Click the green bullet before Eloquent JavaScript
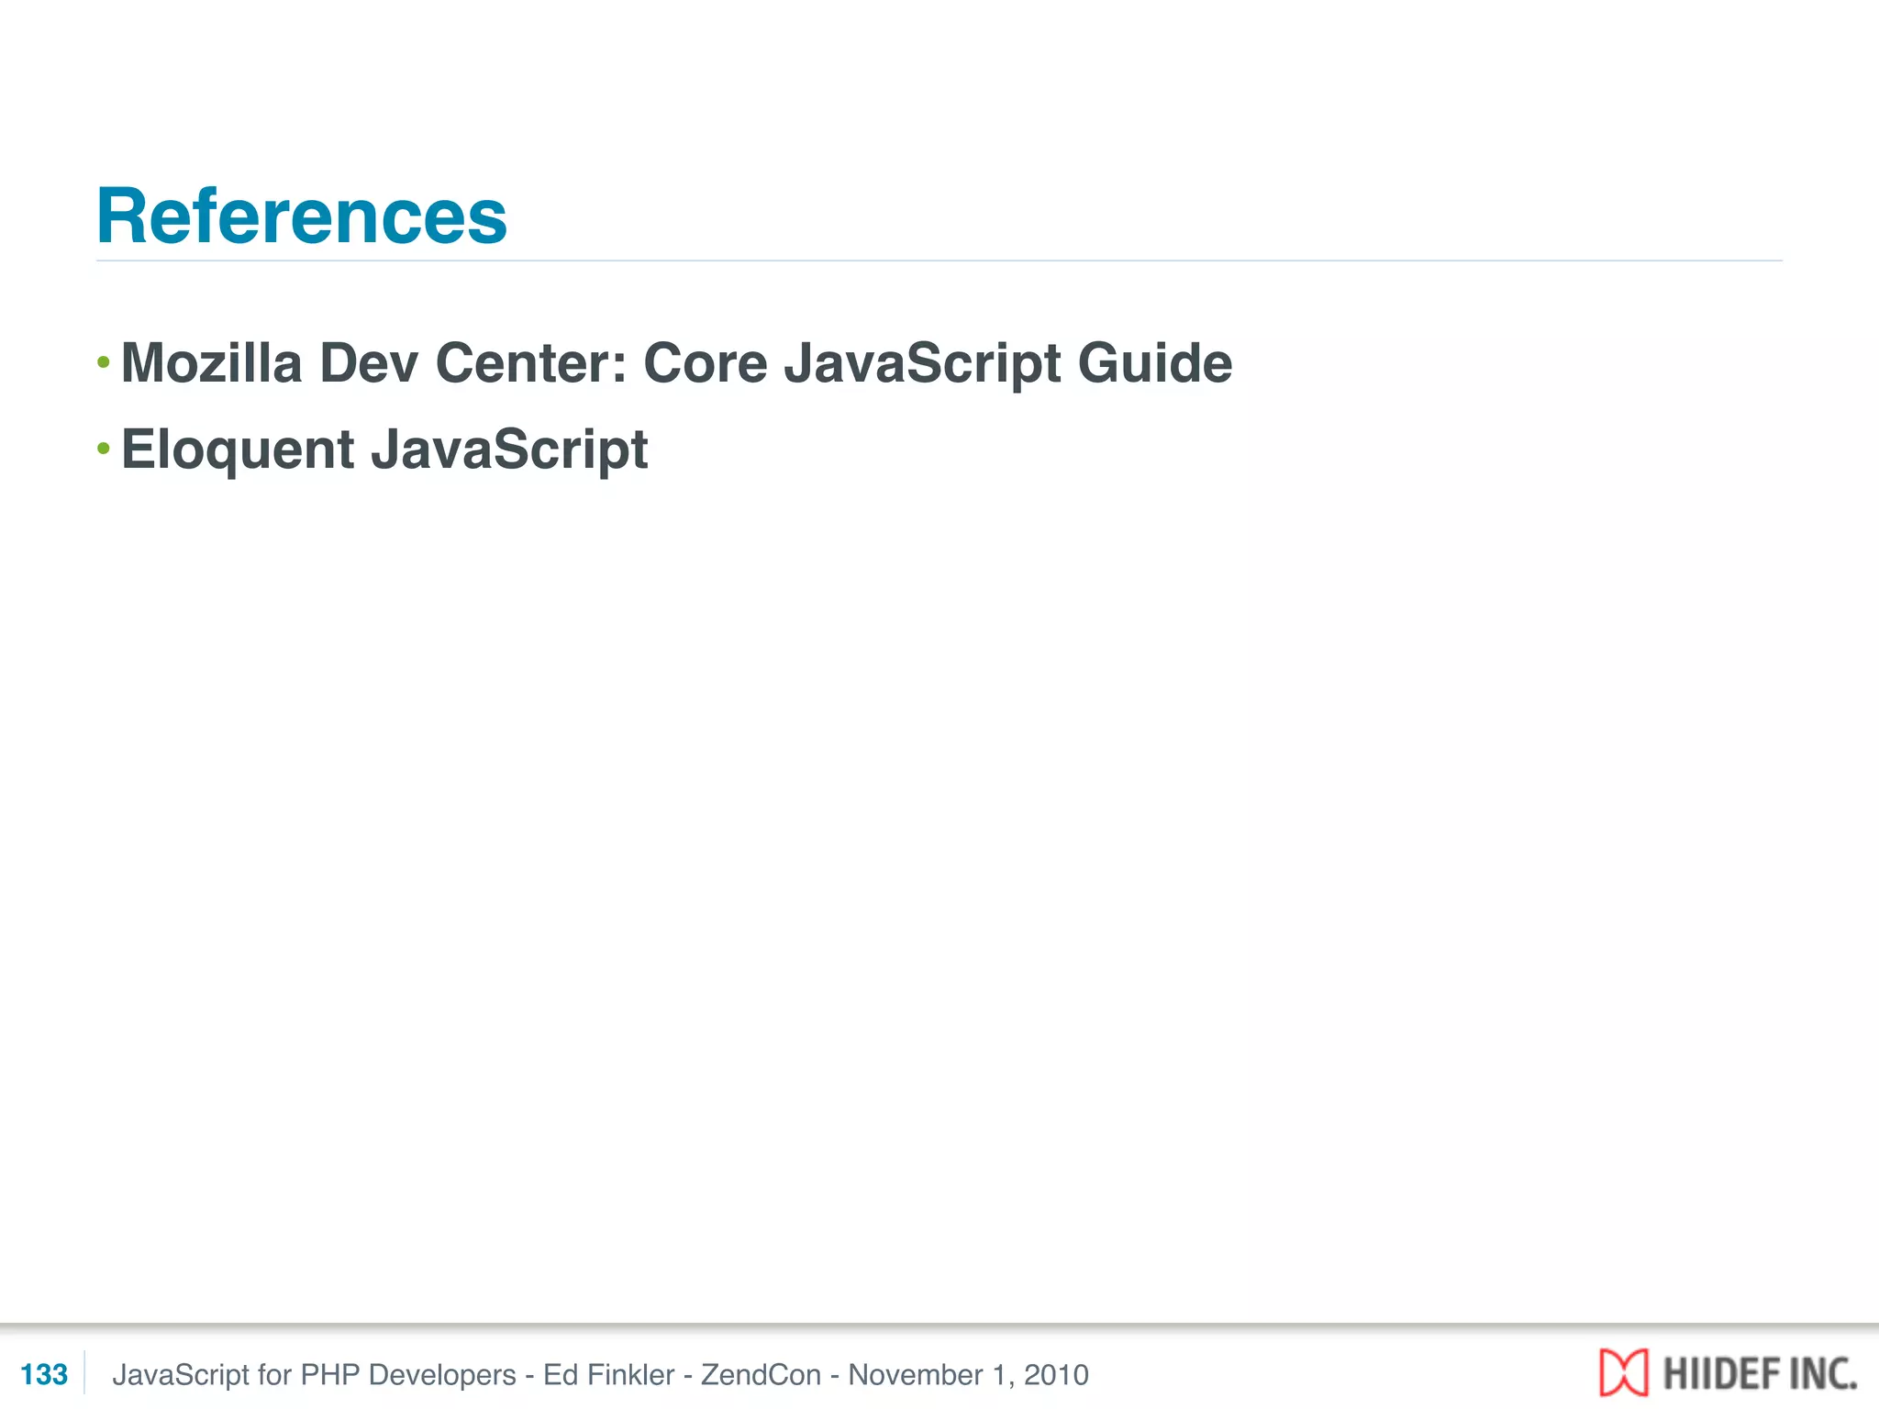 click(x=104, y=449)
